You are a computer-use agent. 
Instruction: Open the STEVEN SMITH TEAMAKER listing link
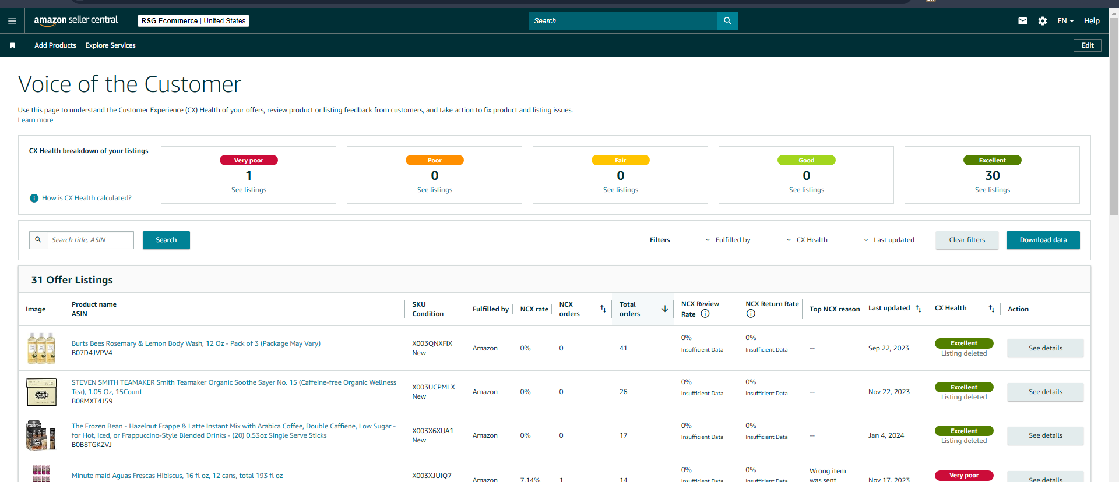coord(234,387)
